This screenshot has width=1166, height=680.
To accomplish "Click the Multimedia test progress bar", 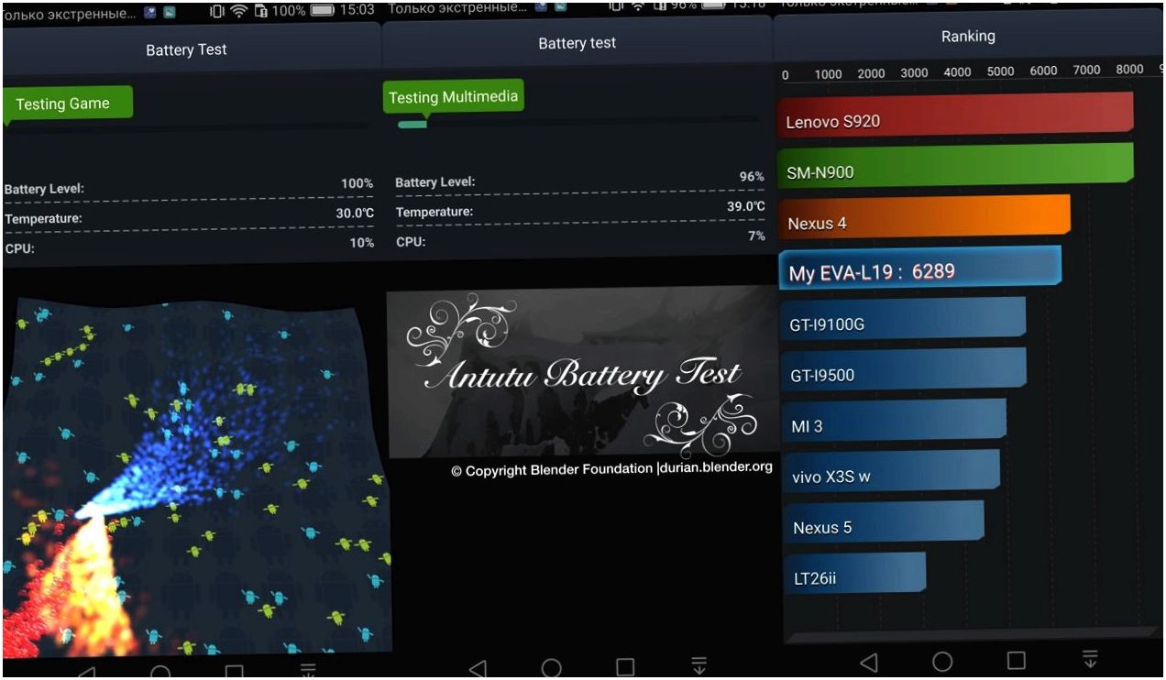I will pos(577,123).
